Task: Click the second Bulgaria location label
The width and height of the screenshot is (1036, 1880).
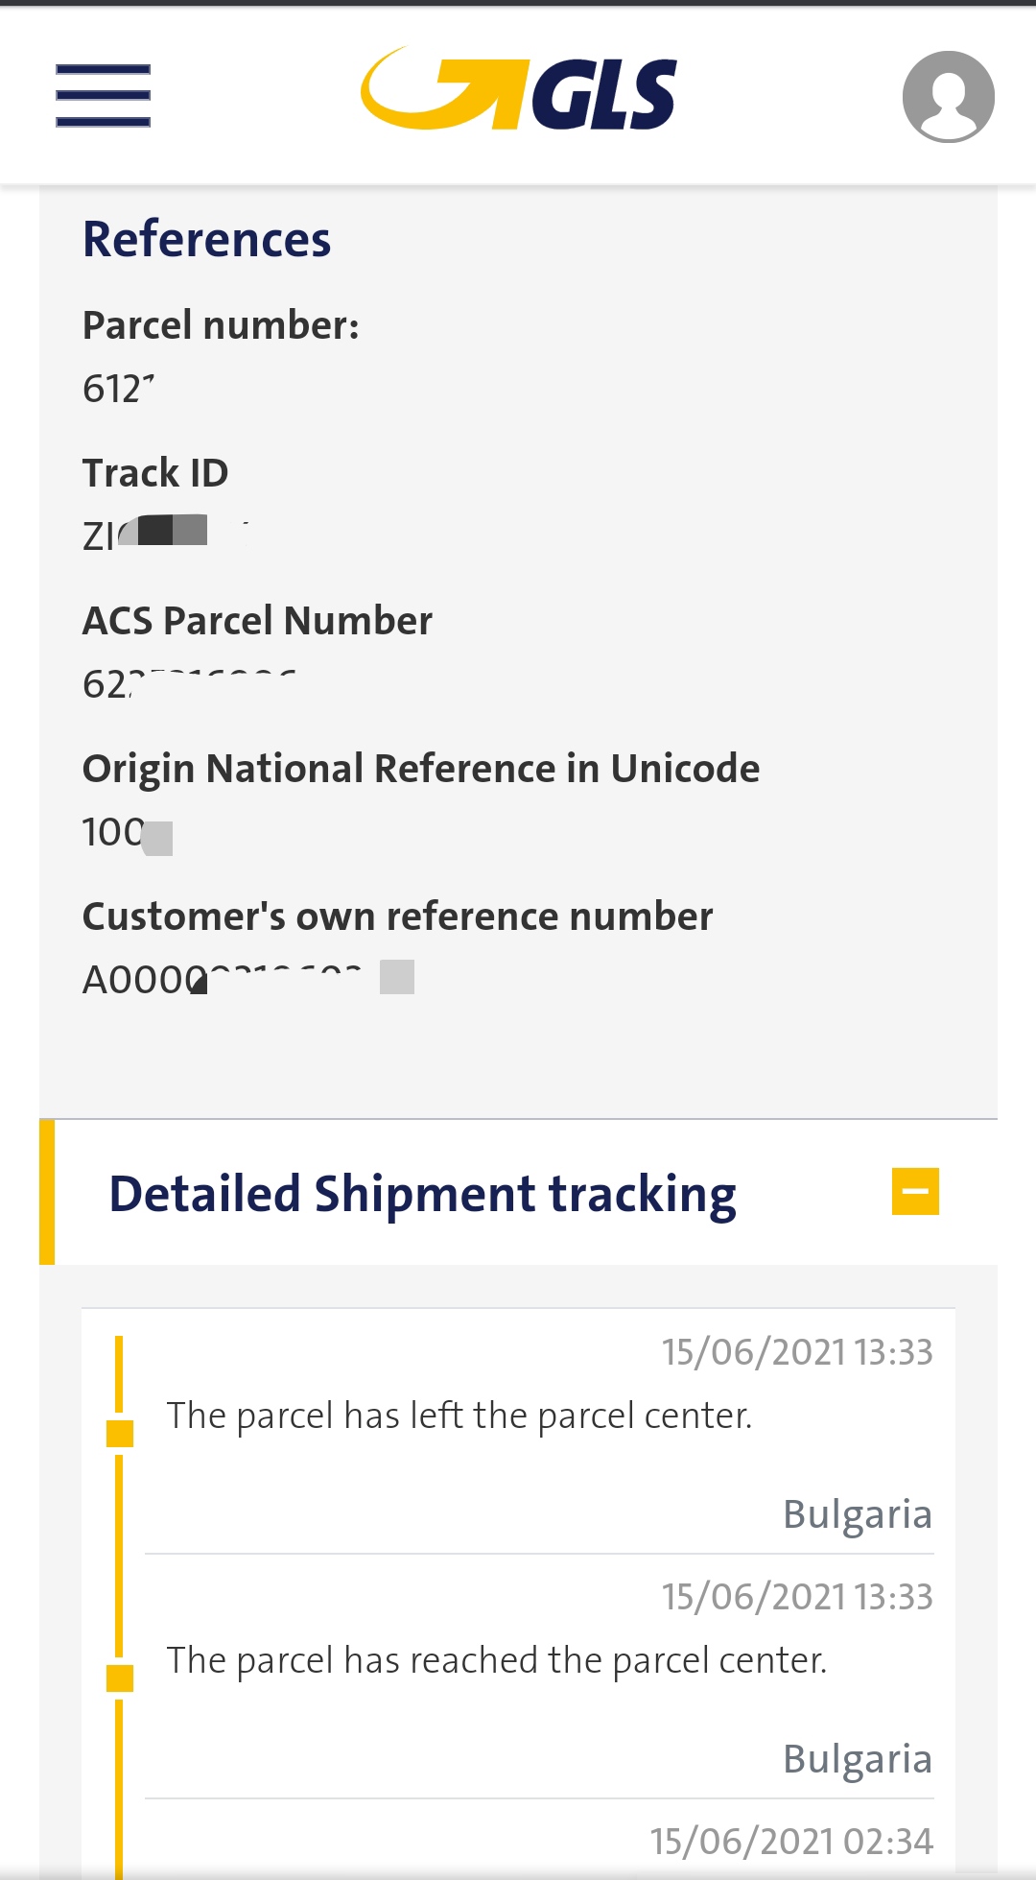Action: point(857,1758)
